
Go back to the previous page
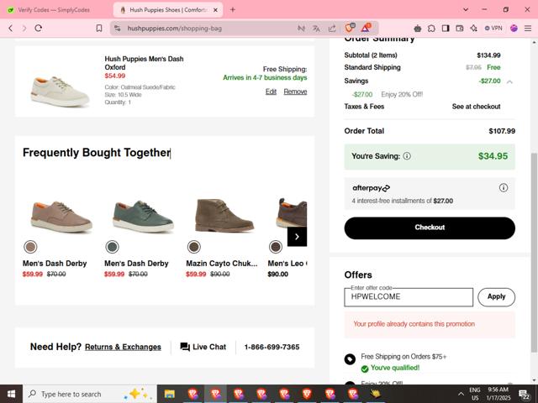click(x=11, y=28)
